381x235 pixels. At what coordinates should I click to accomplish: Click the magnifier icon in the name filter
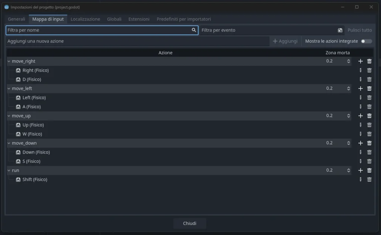(194, 30)
